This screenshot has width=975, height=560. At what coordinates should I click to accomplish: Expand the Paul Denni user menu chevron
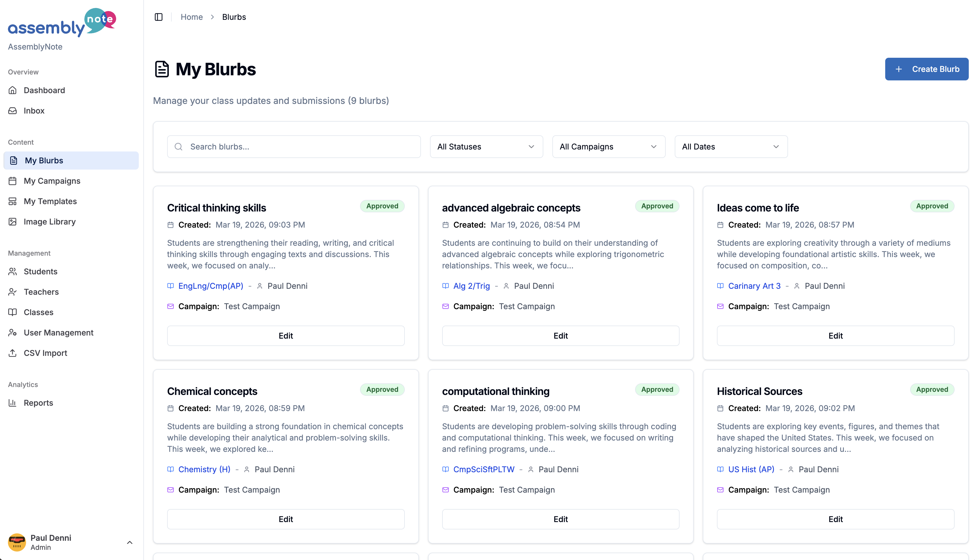click(130, 542)
